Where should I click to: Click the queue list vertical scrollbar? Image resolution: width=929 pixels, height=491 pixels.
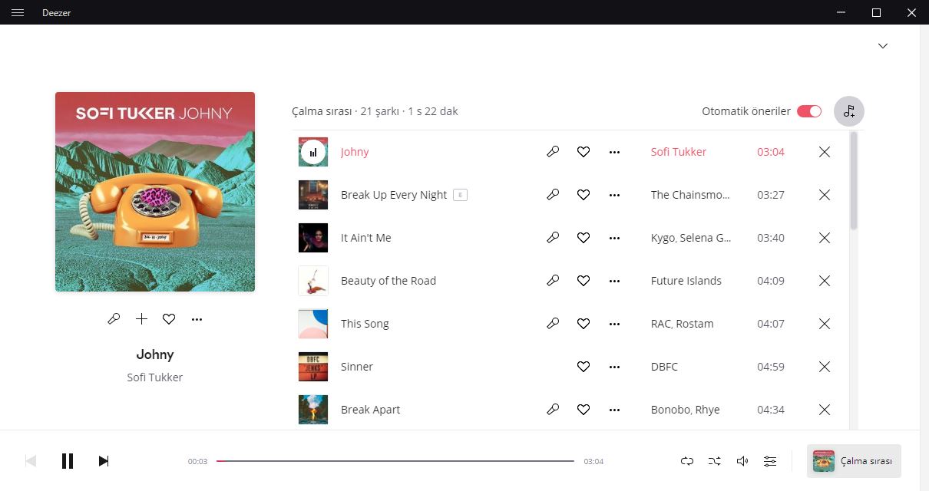click(x=854, y=181)
